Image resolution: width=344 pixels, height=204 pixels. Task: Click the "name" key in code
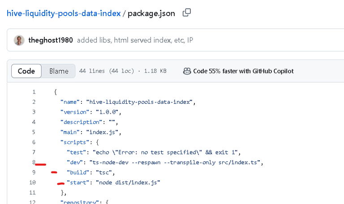point(70,102)
